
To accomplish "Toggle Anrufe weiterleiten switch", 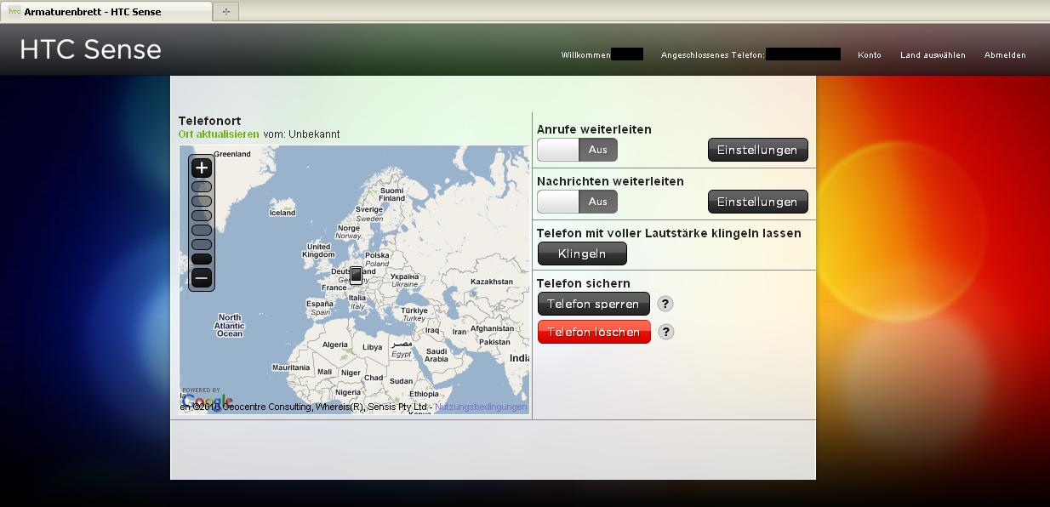I will pos(577,150).
